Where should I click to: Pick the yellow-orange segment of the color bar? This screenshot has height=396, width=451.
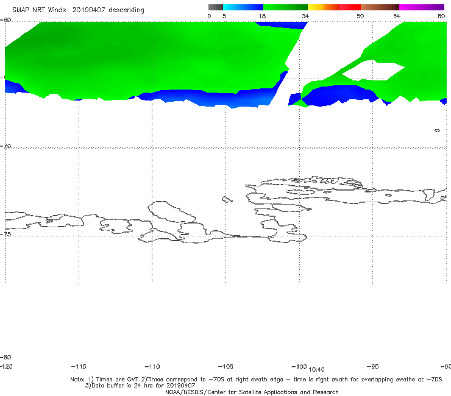(x=324, y=7)
